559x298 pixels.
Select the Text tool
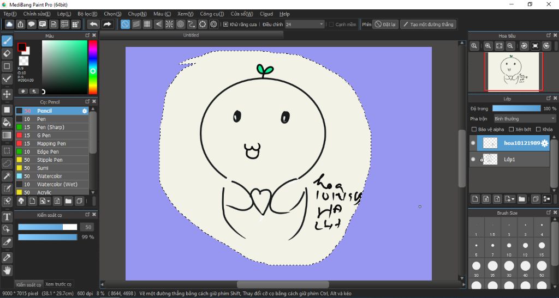pyautogui.click(x=7, y=217)
